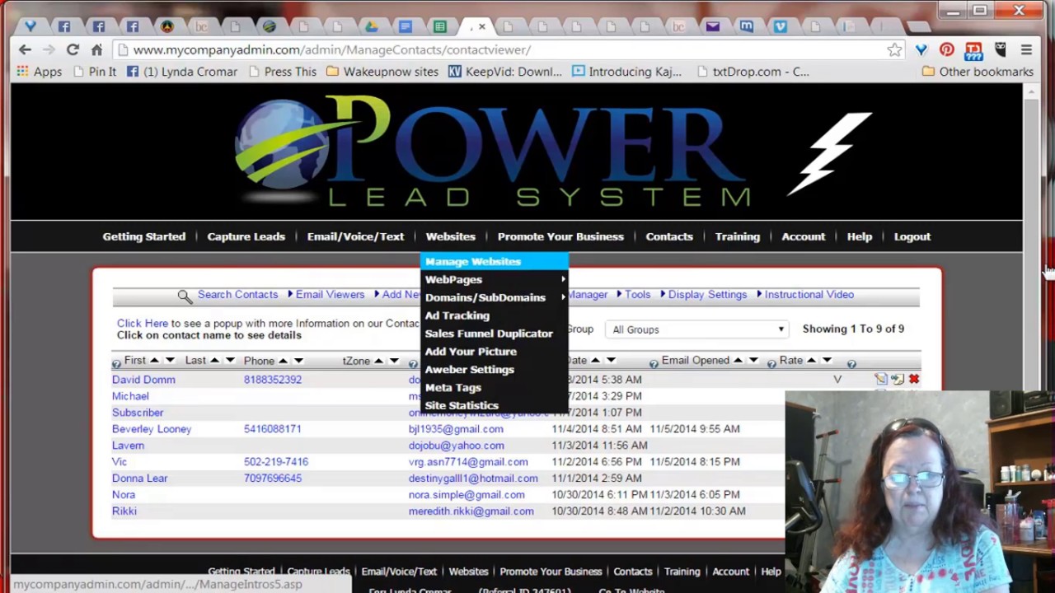
Task: Open the All Groups dropdown
Action: click(696, 329)
